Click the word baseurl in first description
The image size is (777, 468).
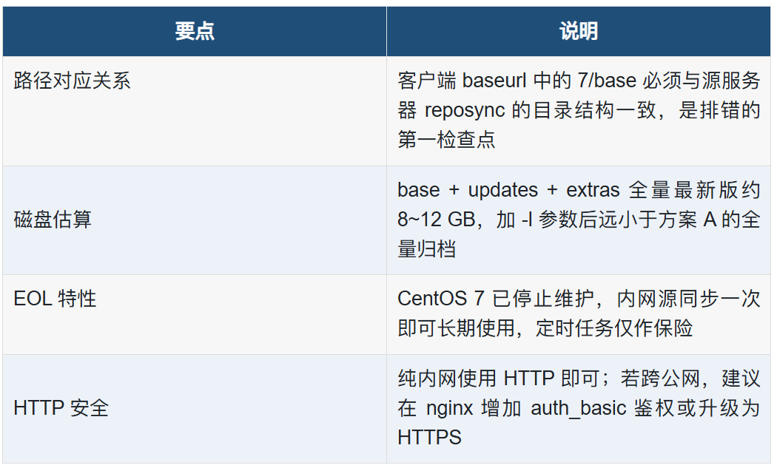coord(494,81)
